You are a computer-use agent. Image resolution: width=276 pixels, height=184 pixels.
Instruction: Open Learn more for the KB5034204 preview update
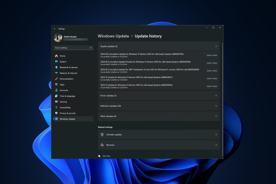pyautogui.click(x=212, y=63)
